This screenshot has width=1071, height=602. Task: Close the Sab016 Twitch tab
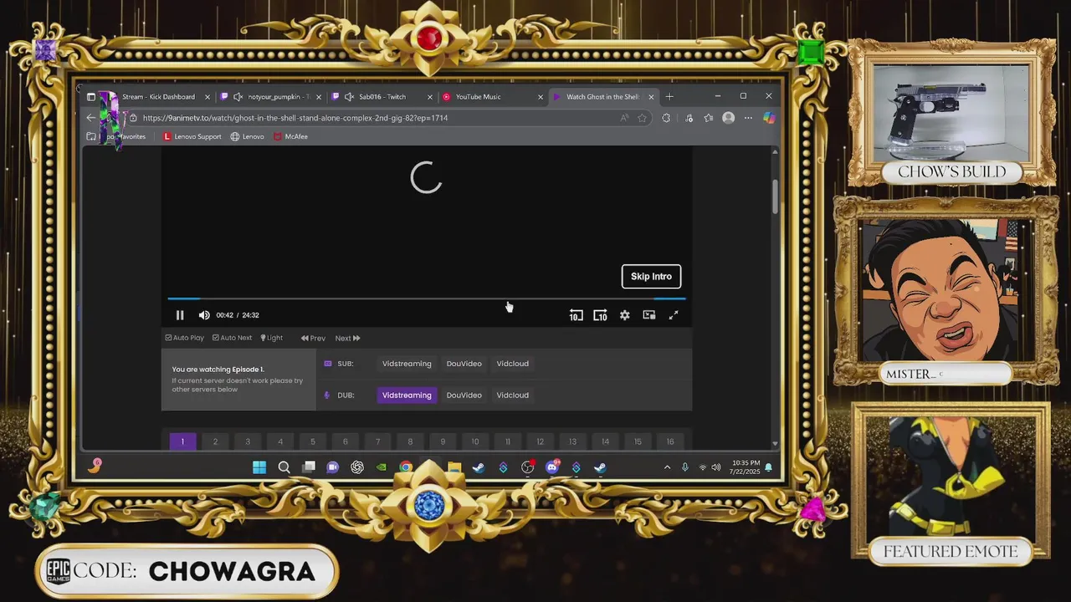point(430,97)
